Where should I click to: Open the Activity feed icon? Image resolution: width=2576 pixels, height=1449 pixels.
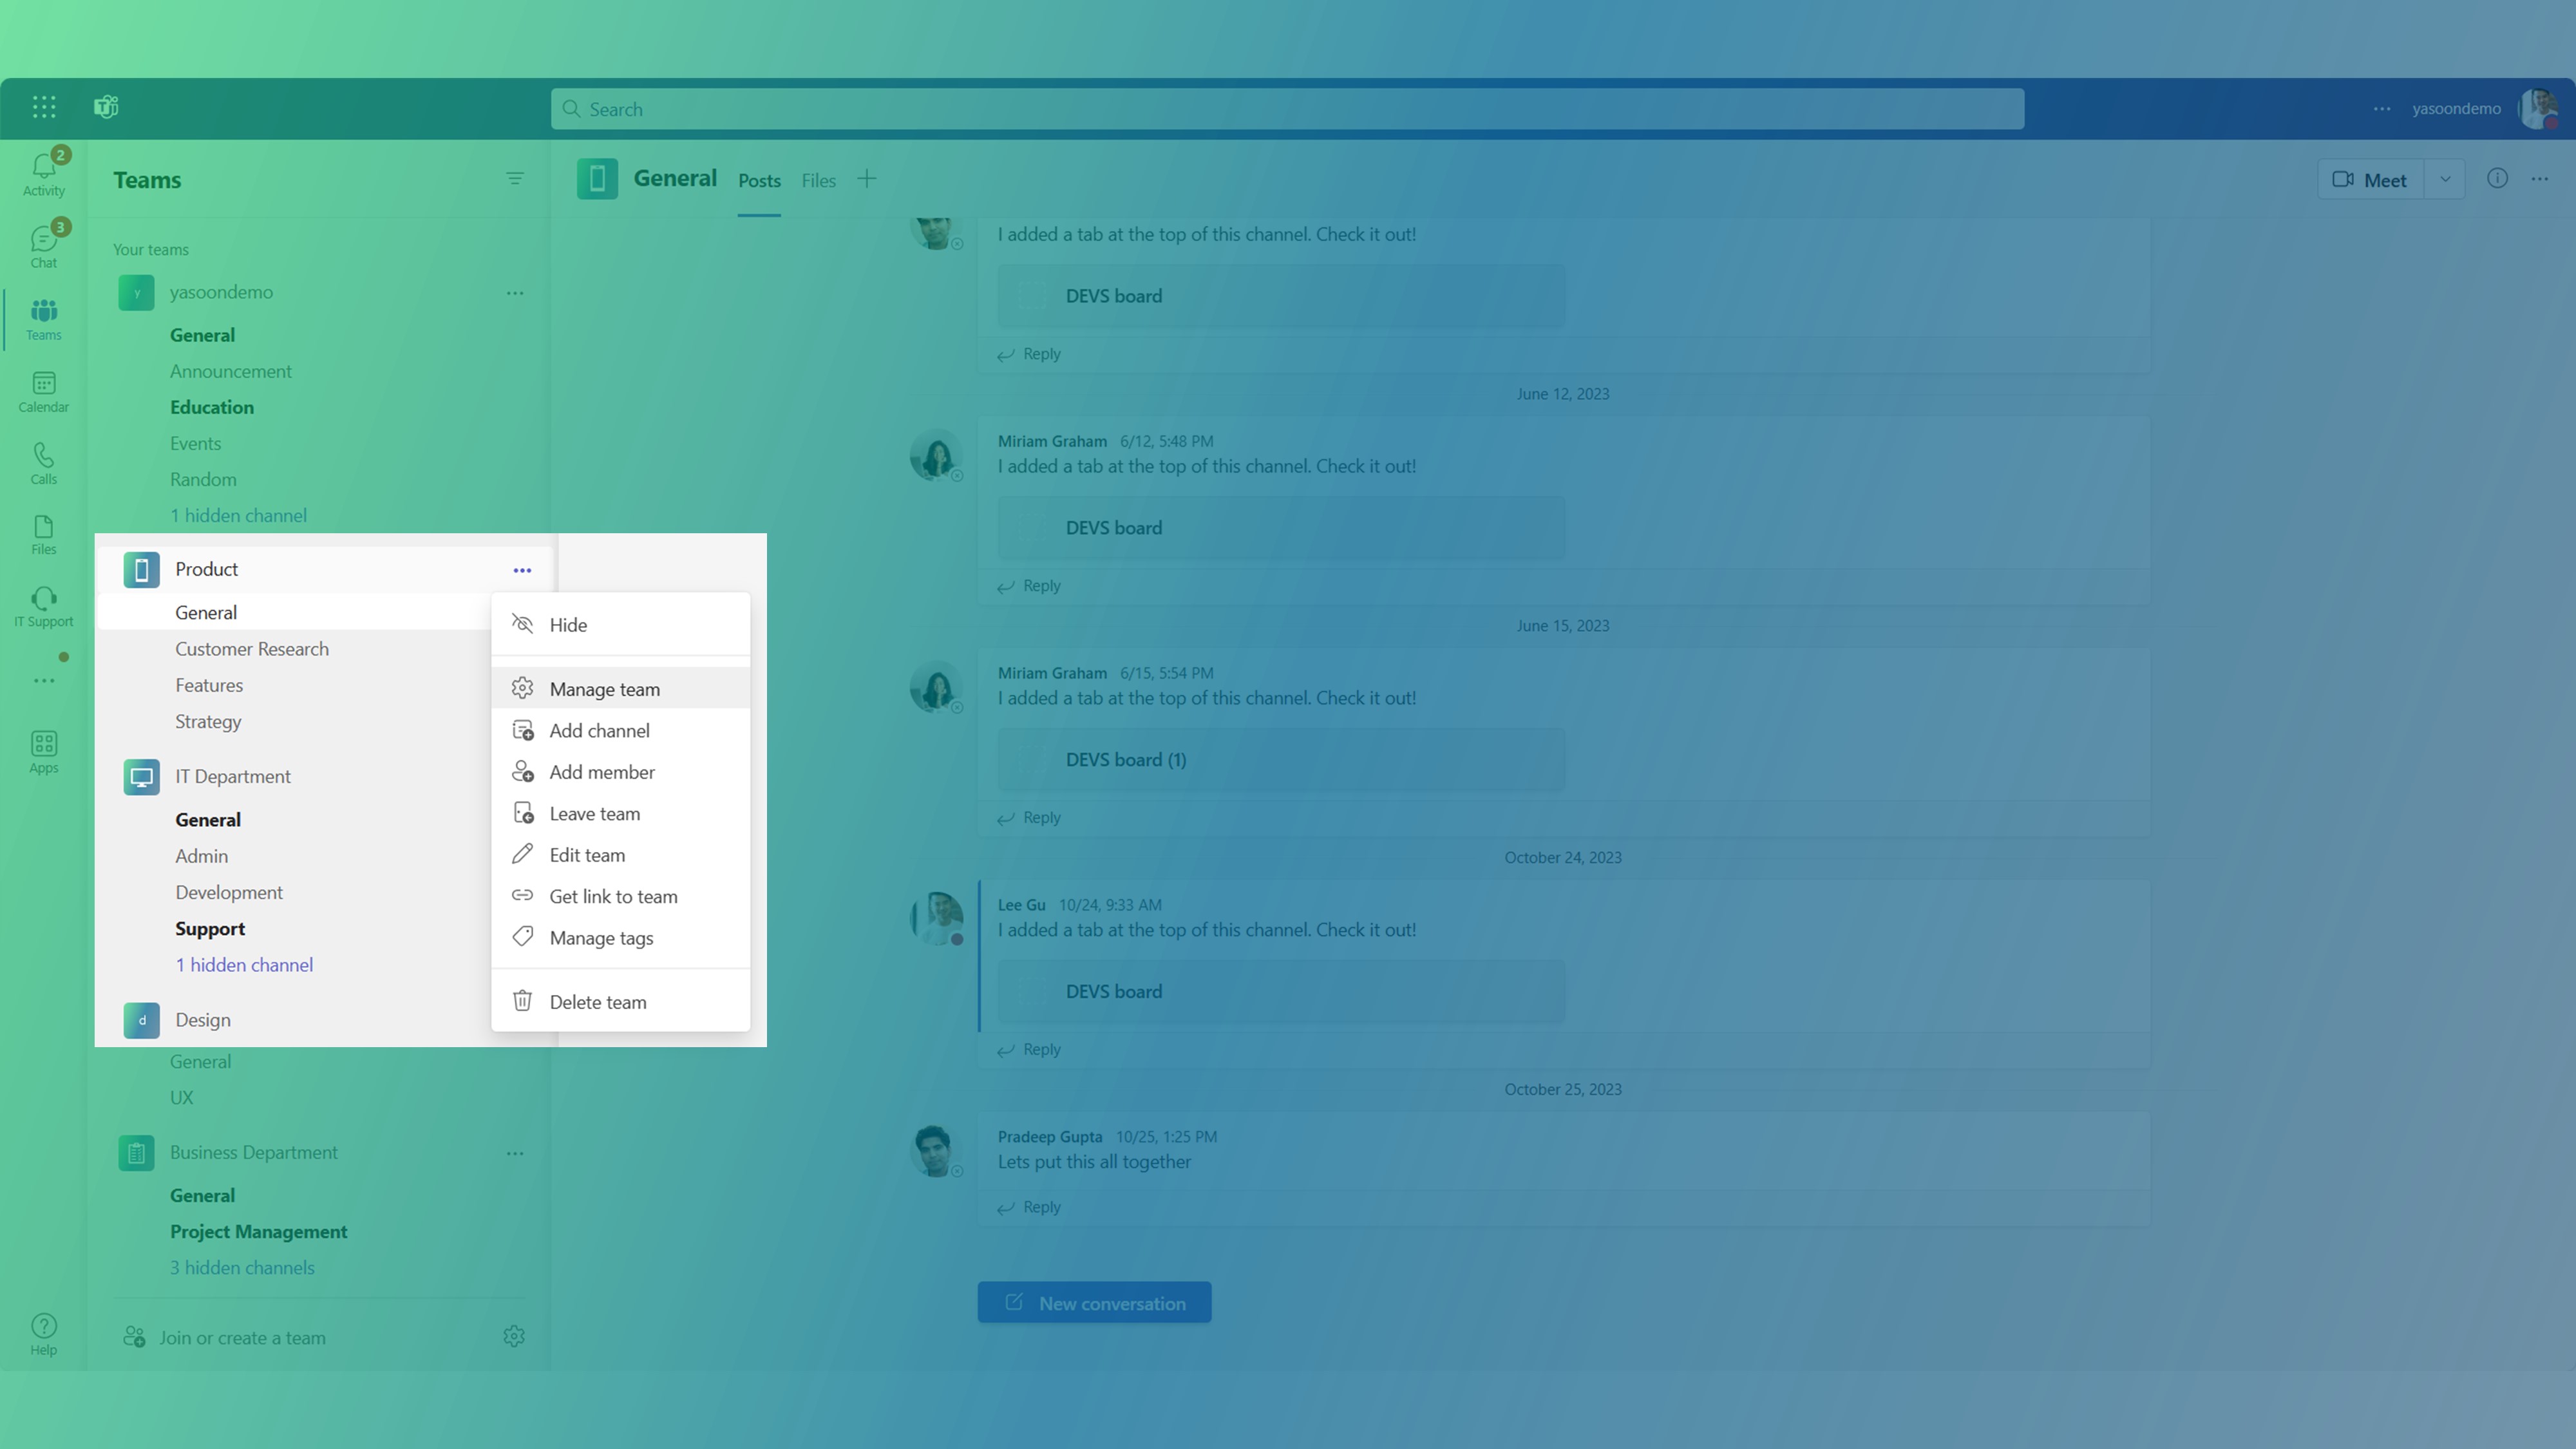(x=43, y=171)
